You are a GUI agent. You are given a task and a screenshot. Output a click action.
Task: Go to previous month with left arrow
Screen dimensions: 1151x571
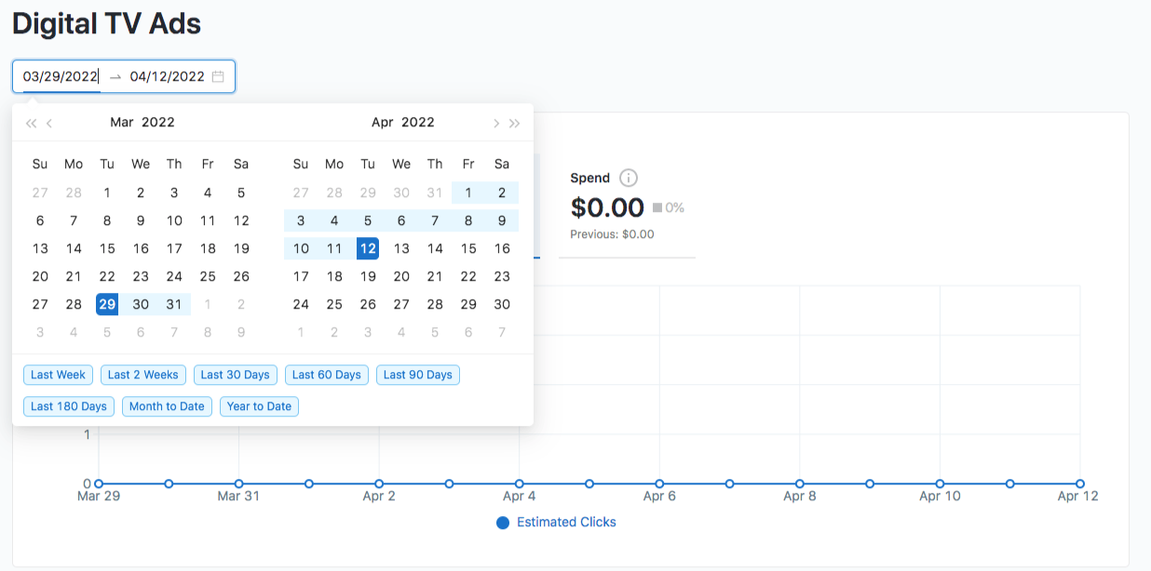pyautogui.click(x=49, y=123)
